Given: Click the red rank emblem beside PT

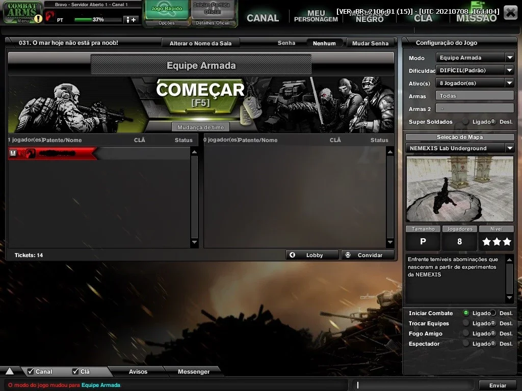Looking at the screenshot, I should click(50, 16).
